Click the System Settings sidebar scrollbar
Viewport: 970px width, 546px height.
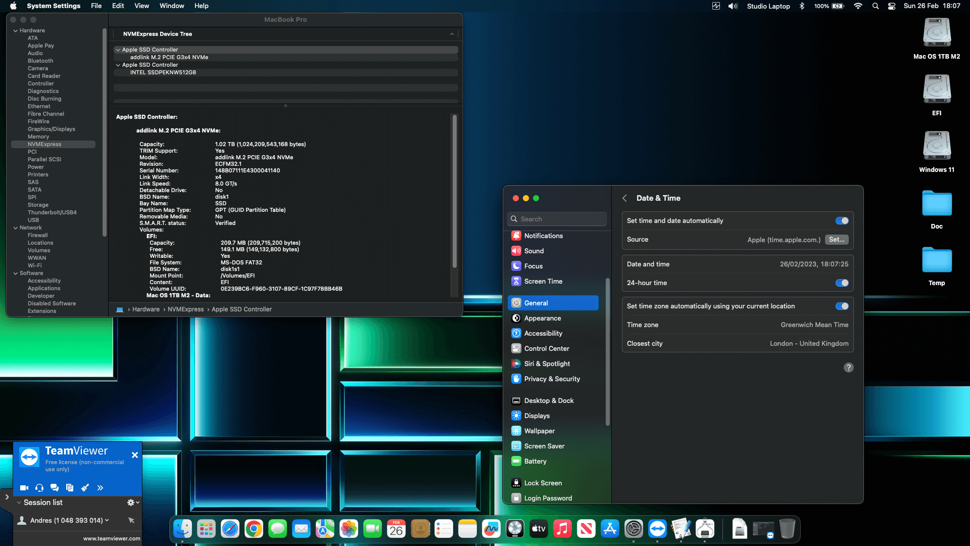click(607, 351)
